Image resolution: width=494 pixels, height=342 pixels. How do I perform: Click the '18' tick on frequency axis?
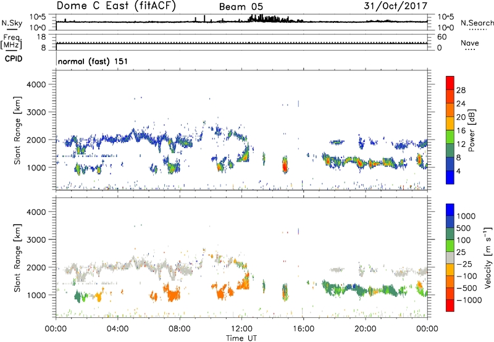pyautogui.click(x=41, y=37)
